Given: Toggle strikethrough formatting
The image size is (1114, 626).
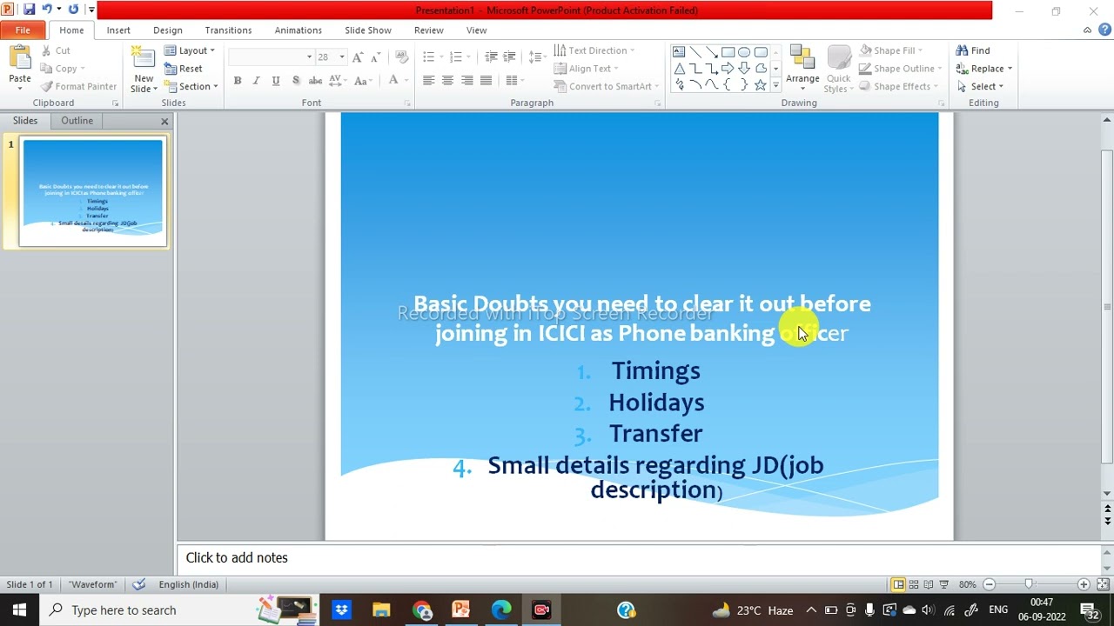Looking at the screenshot, I should pos(315,81).
